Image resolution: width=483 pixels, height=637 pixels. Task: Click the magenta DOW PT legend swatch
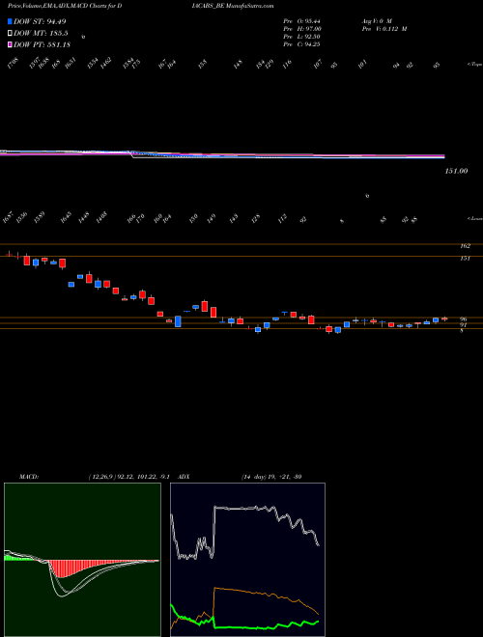(11, 44)
